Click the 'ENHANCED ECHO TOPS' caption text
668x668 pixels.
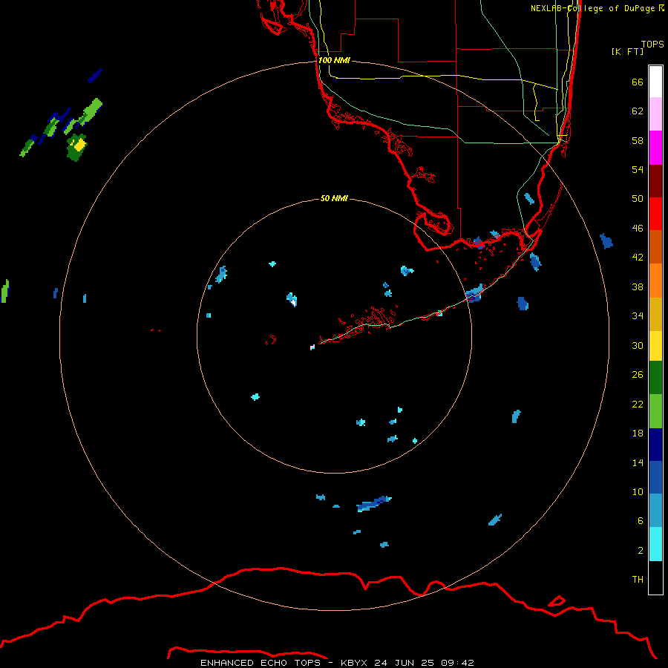click(260, 663)
